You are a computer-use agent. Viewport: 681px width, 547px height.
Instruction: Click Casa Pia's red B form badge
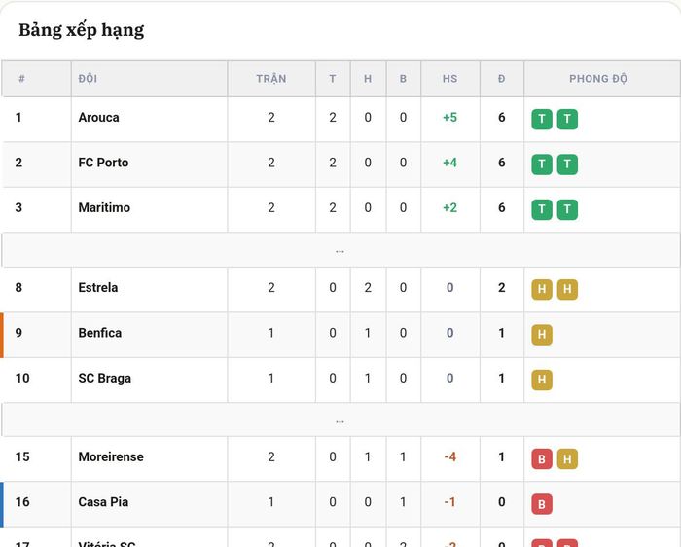pyautogui.click(x=542, y=504)
